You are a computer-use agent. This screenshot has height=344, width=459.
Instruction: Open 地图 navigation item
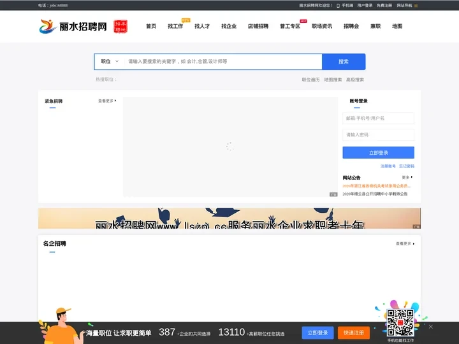click(x=397, y=26)
